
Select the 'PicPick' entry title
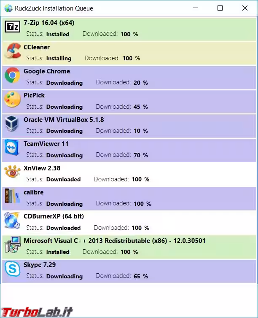click(34, 95)
